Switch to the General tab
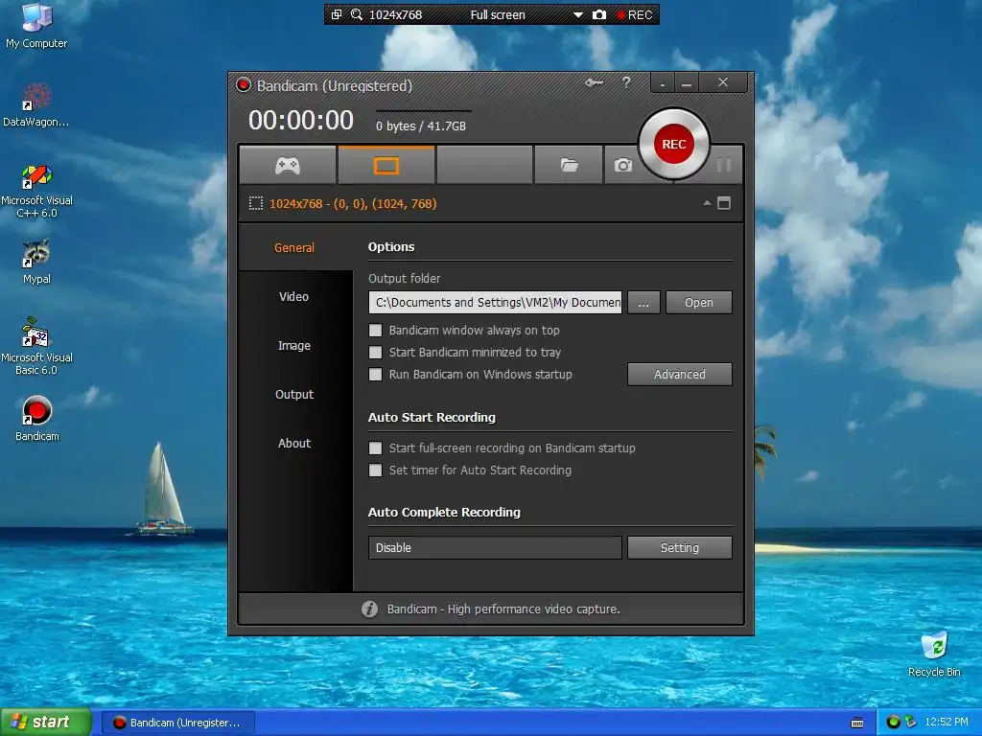Image resolution: width=982 pixels, height=736 pixels. pos(294,248)
